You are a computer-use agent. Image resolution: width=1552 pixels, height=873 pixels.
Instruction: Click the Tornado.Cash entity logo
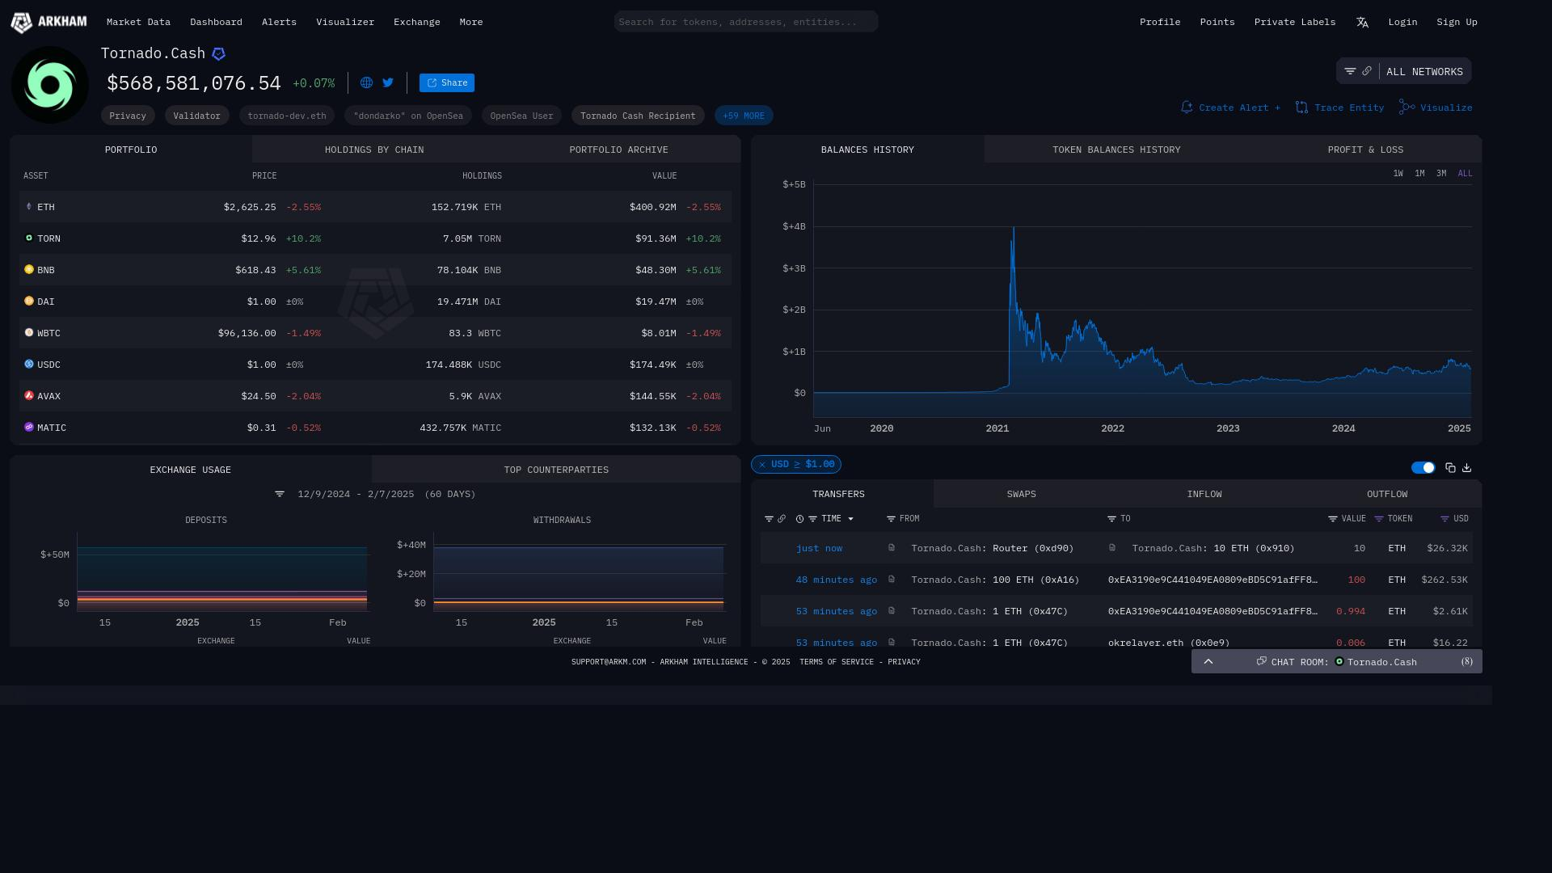click(x=50, y=85)
